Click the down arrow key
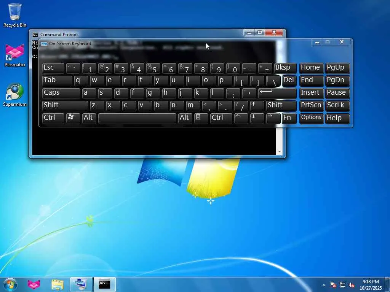Viewport: 390px width, 292px height. coord(257,119)
